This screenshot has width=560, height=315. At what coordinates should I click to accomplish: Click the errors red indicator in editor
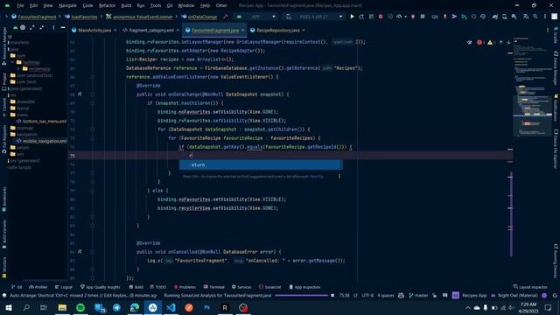tap(480, 42)
